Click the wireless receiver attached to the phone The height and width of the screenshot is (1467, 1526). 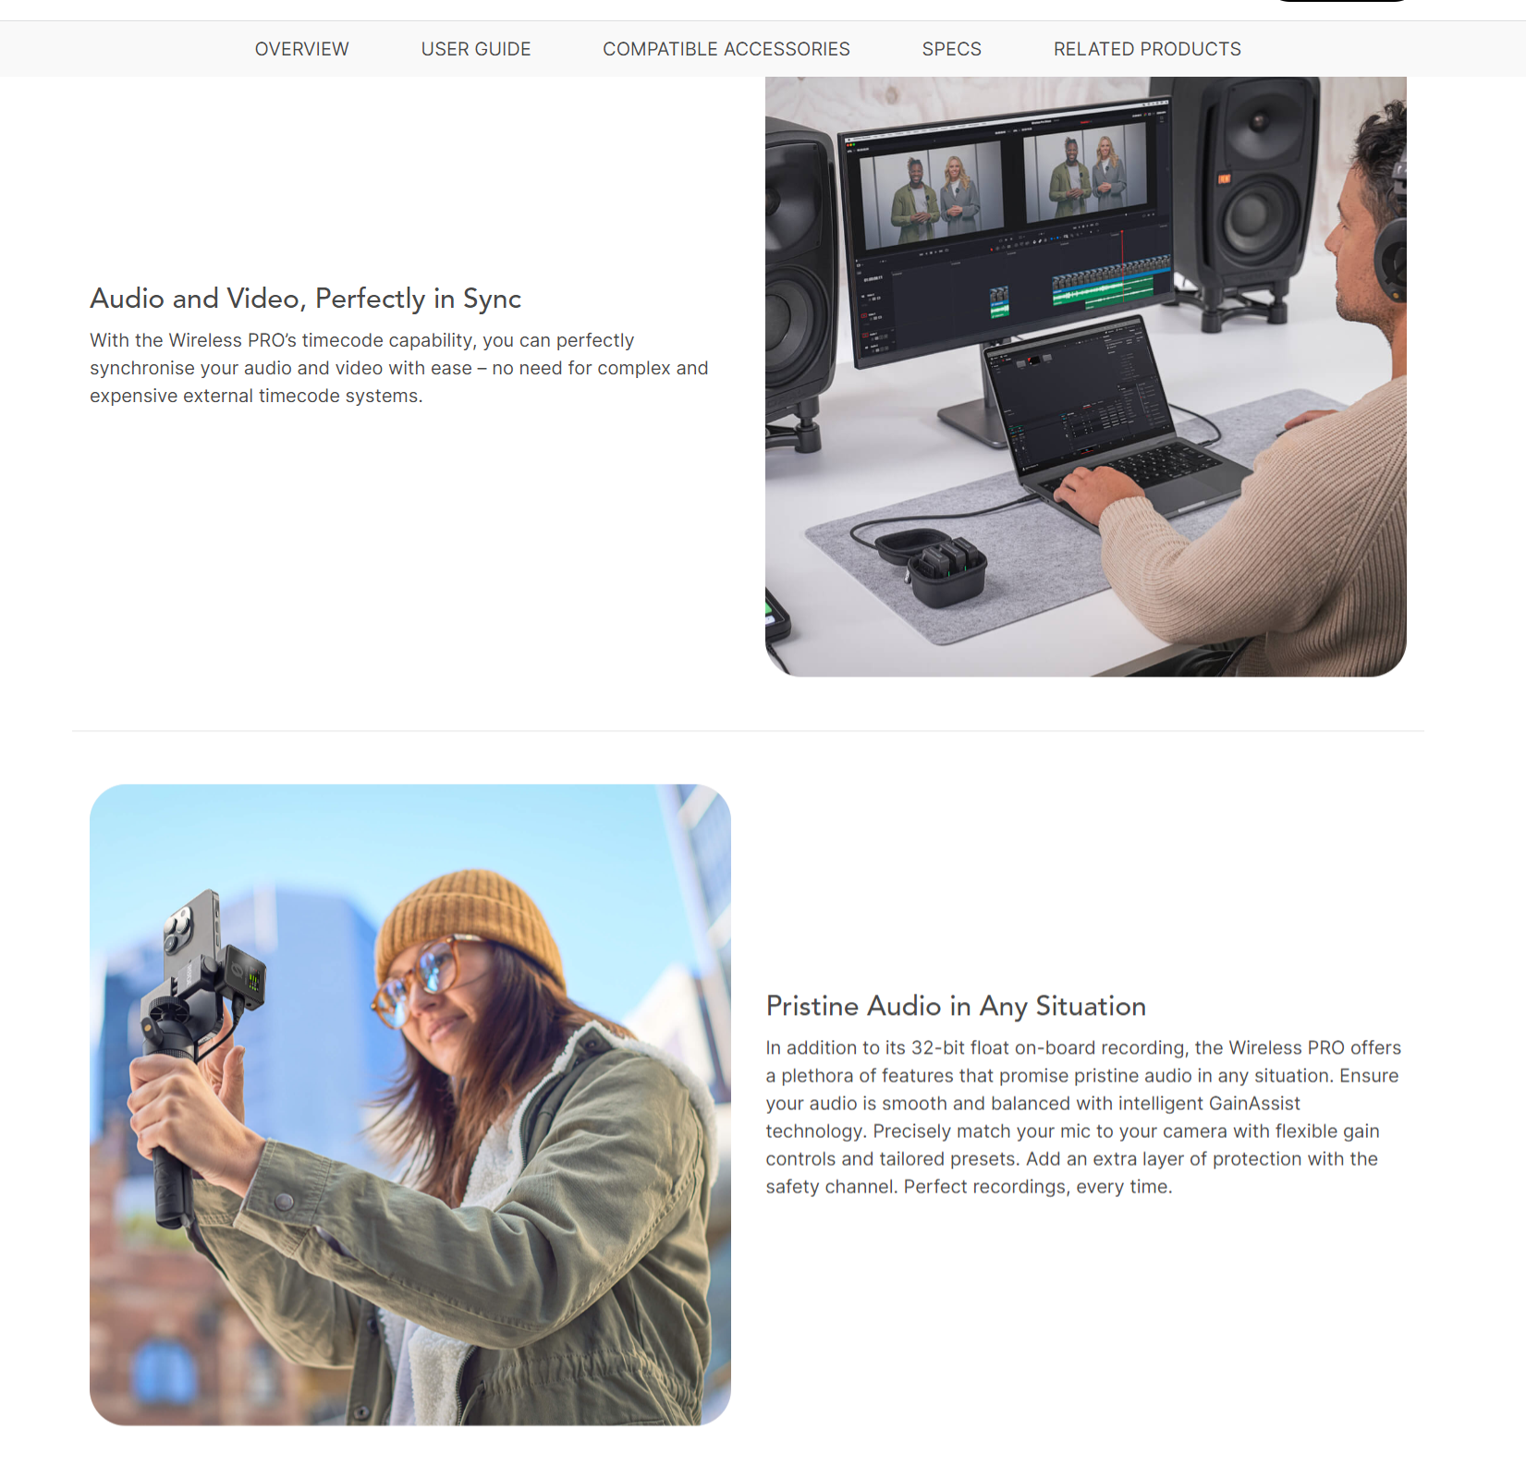[242, 980]
